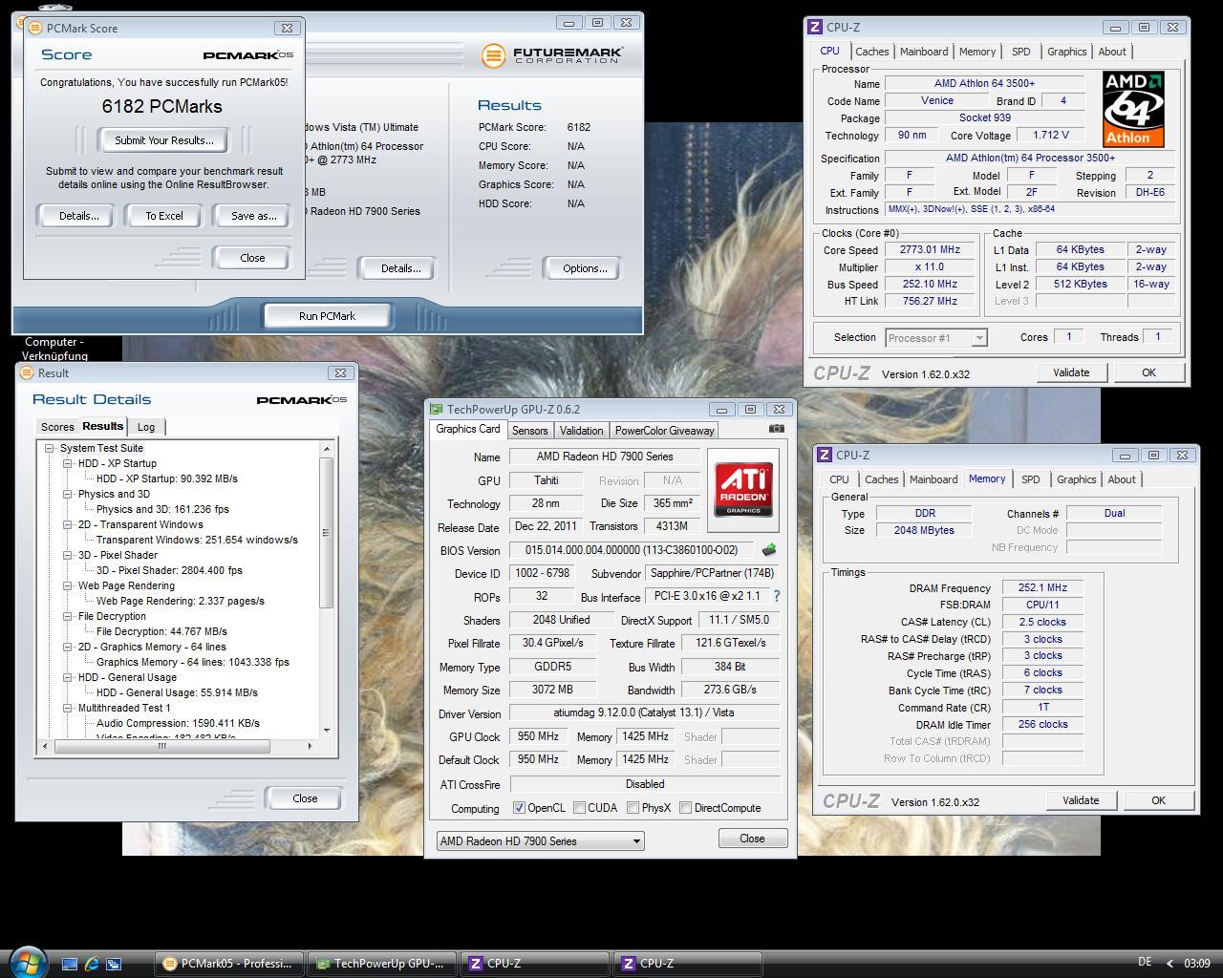Click the taskbar clock showing 03:09
This screenshot has width=1223, height=978.
coord(1196,963)
